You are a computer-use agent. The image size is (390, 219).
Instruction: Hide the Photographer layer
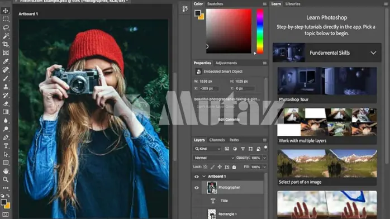[x=197, y=188]
